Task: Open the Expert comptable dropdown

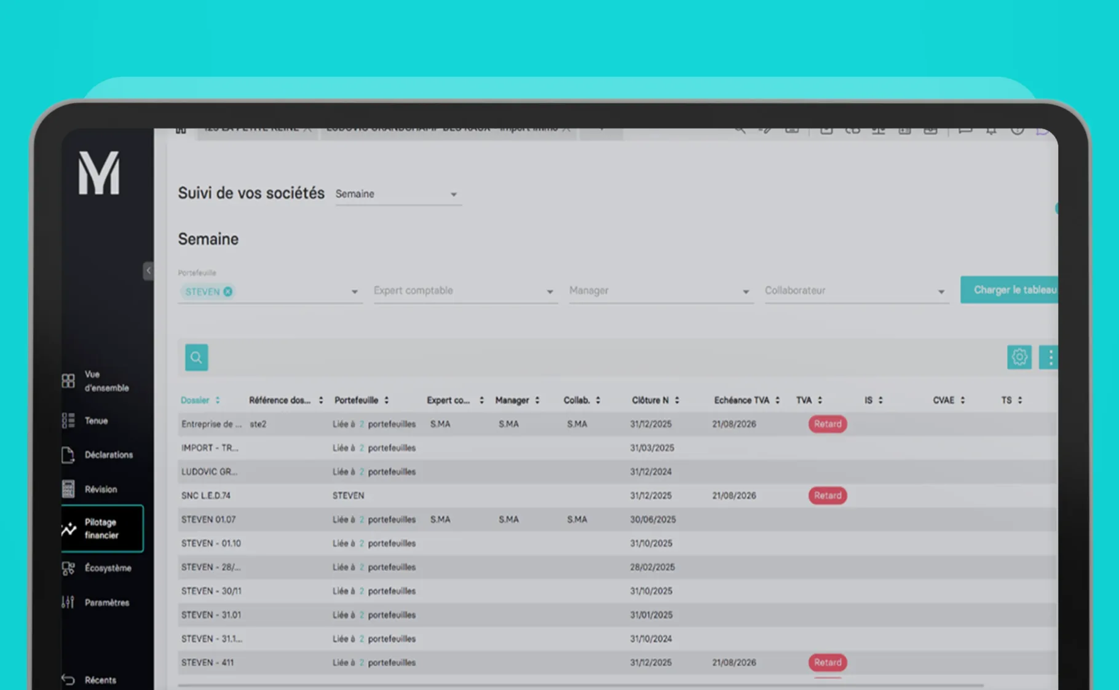Action: coord(465,291)
